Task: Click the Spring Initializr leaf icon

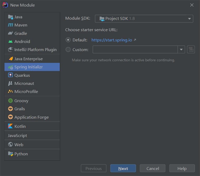Action: pos(10,67)
